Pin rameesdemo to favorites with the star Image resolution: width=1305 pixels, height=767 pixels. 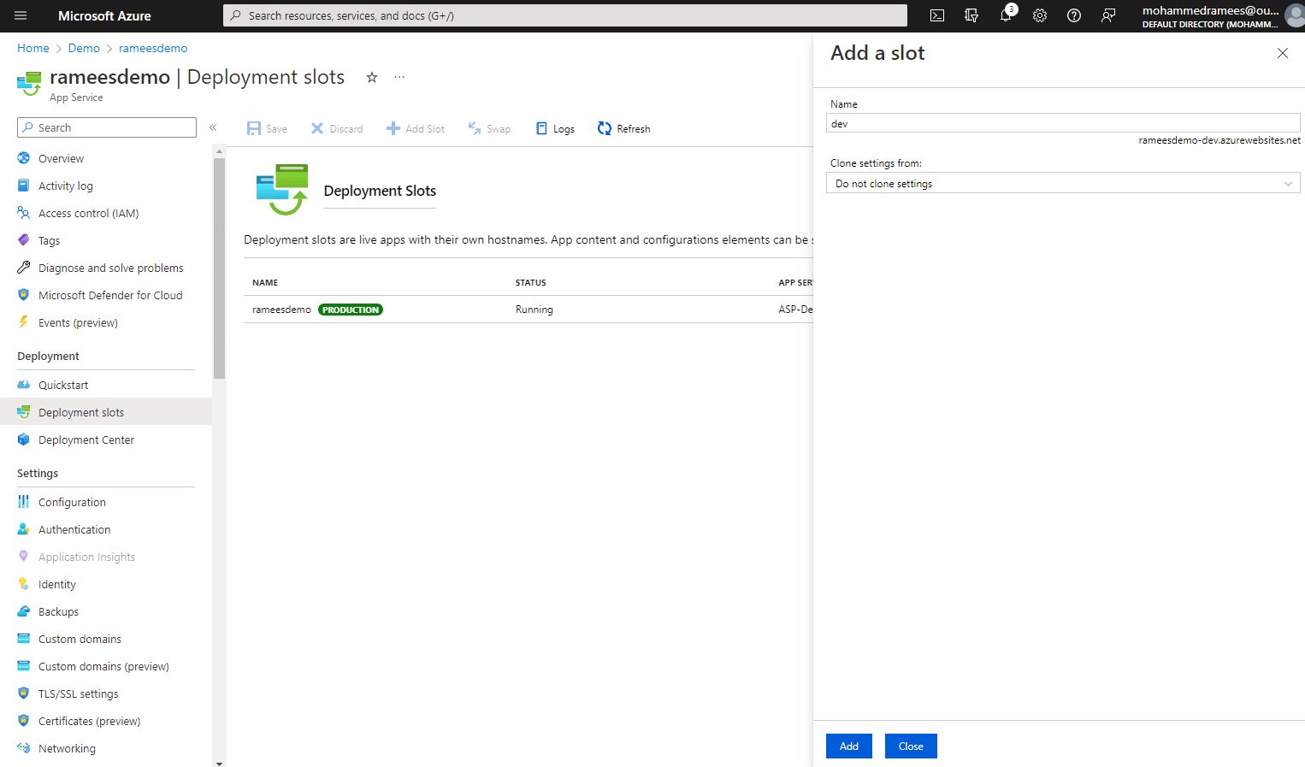click(372, 77)
